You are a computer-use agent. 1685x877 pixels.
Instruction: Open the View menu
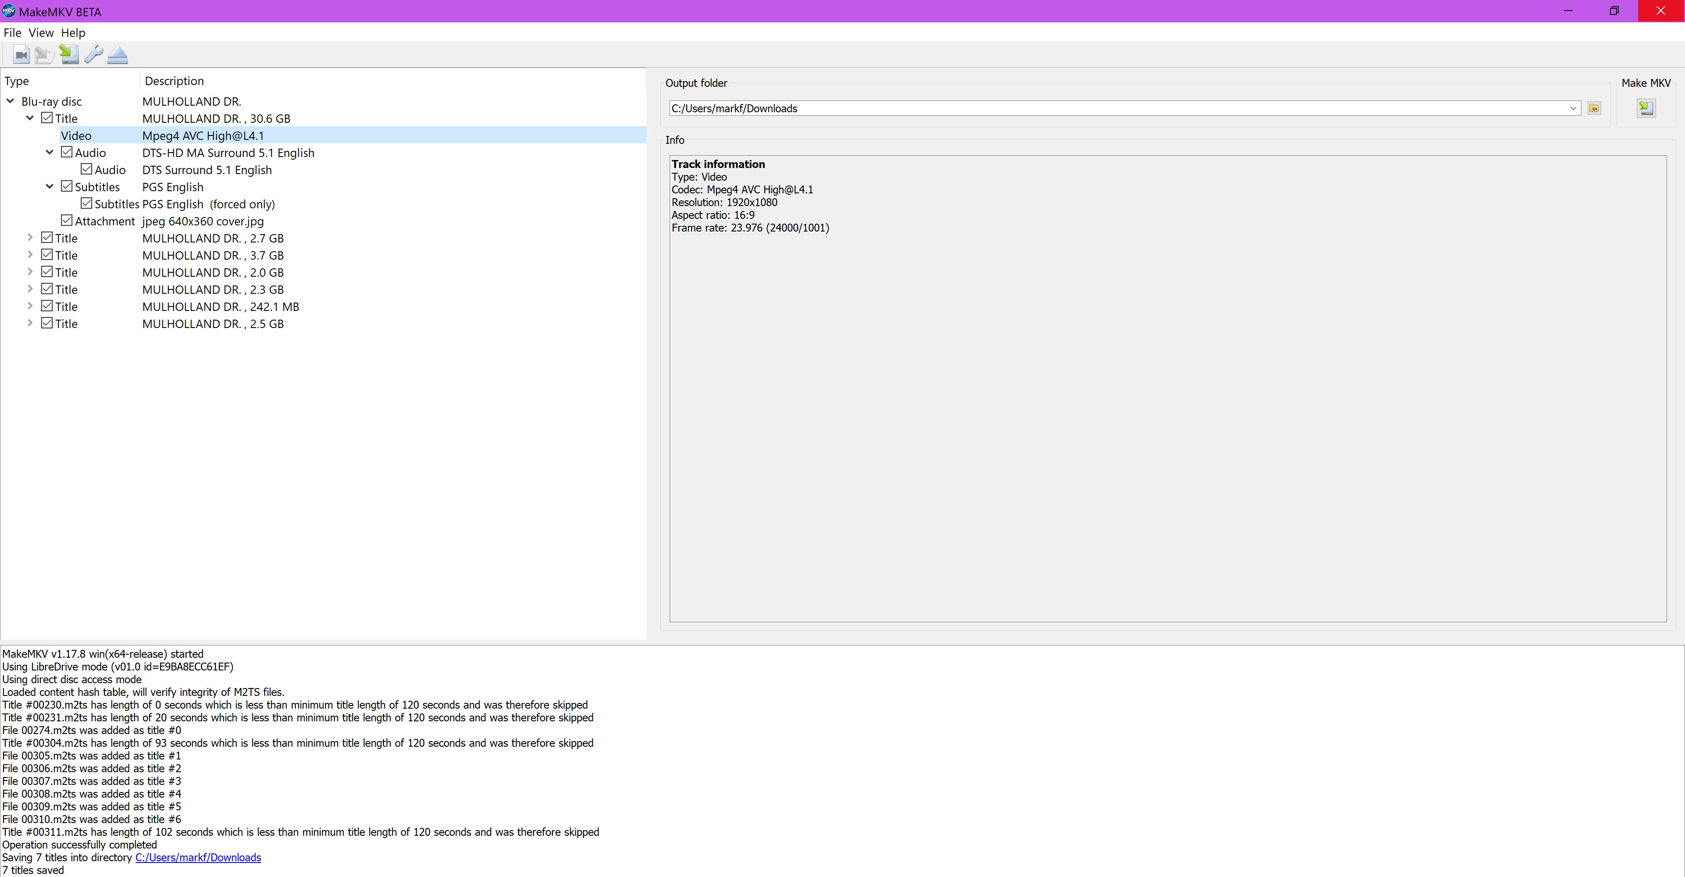tap(41, 33)
